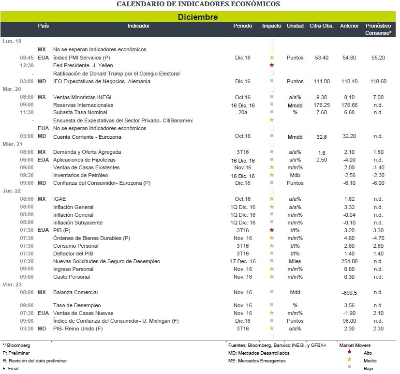Select the yellow Medio star in the legend

pos(350,359)
